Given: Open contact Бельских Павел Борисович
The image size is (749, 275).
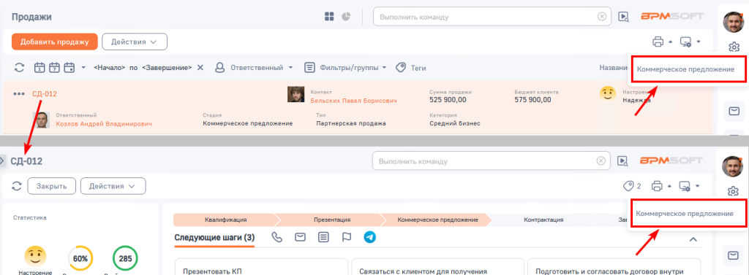Looking at the screenshot, I should click(353, 101).
